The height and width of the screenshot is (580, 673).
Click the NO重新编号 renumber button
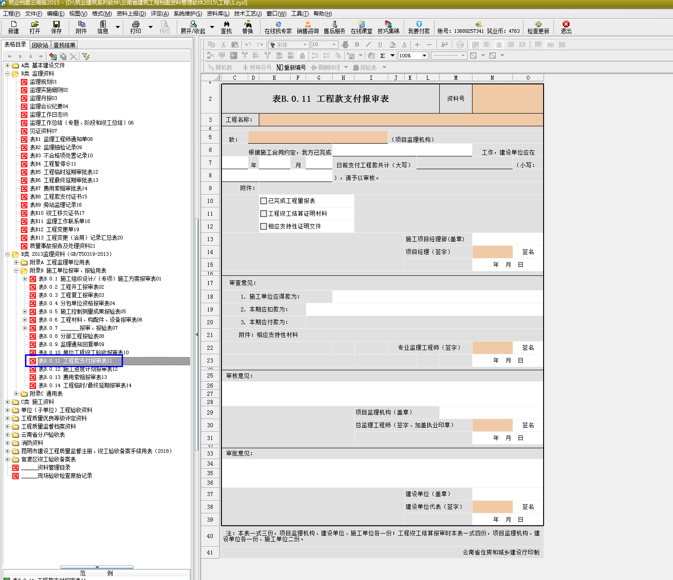291,67
